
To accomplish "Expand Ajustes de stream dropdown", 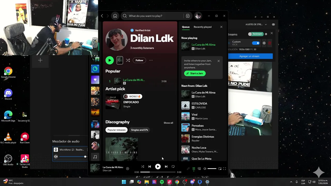I will 256,25.
